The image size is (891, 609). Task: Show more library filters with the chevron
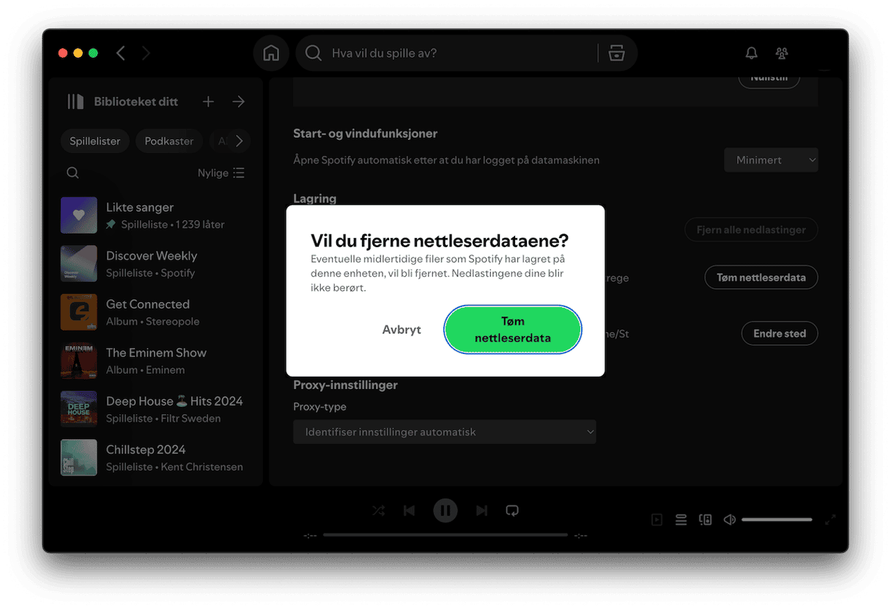[x=239, y=141]
